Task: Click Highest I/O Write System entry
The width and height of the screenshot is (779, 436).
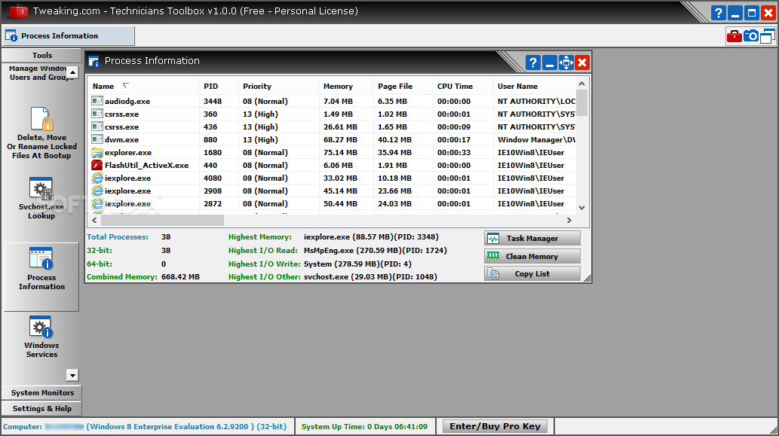Action: point(357,264)
